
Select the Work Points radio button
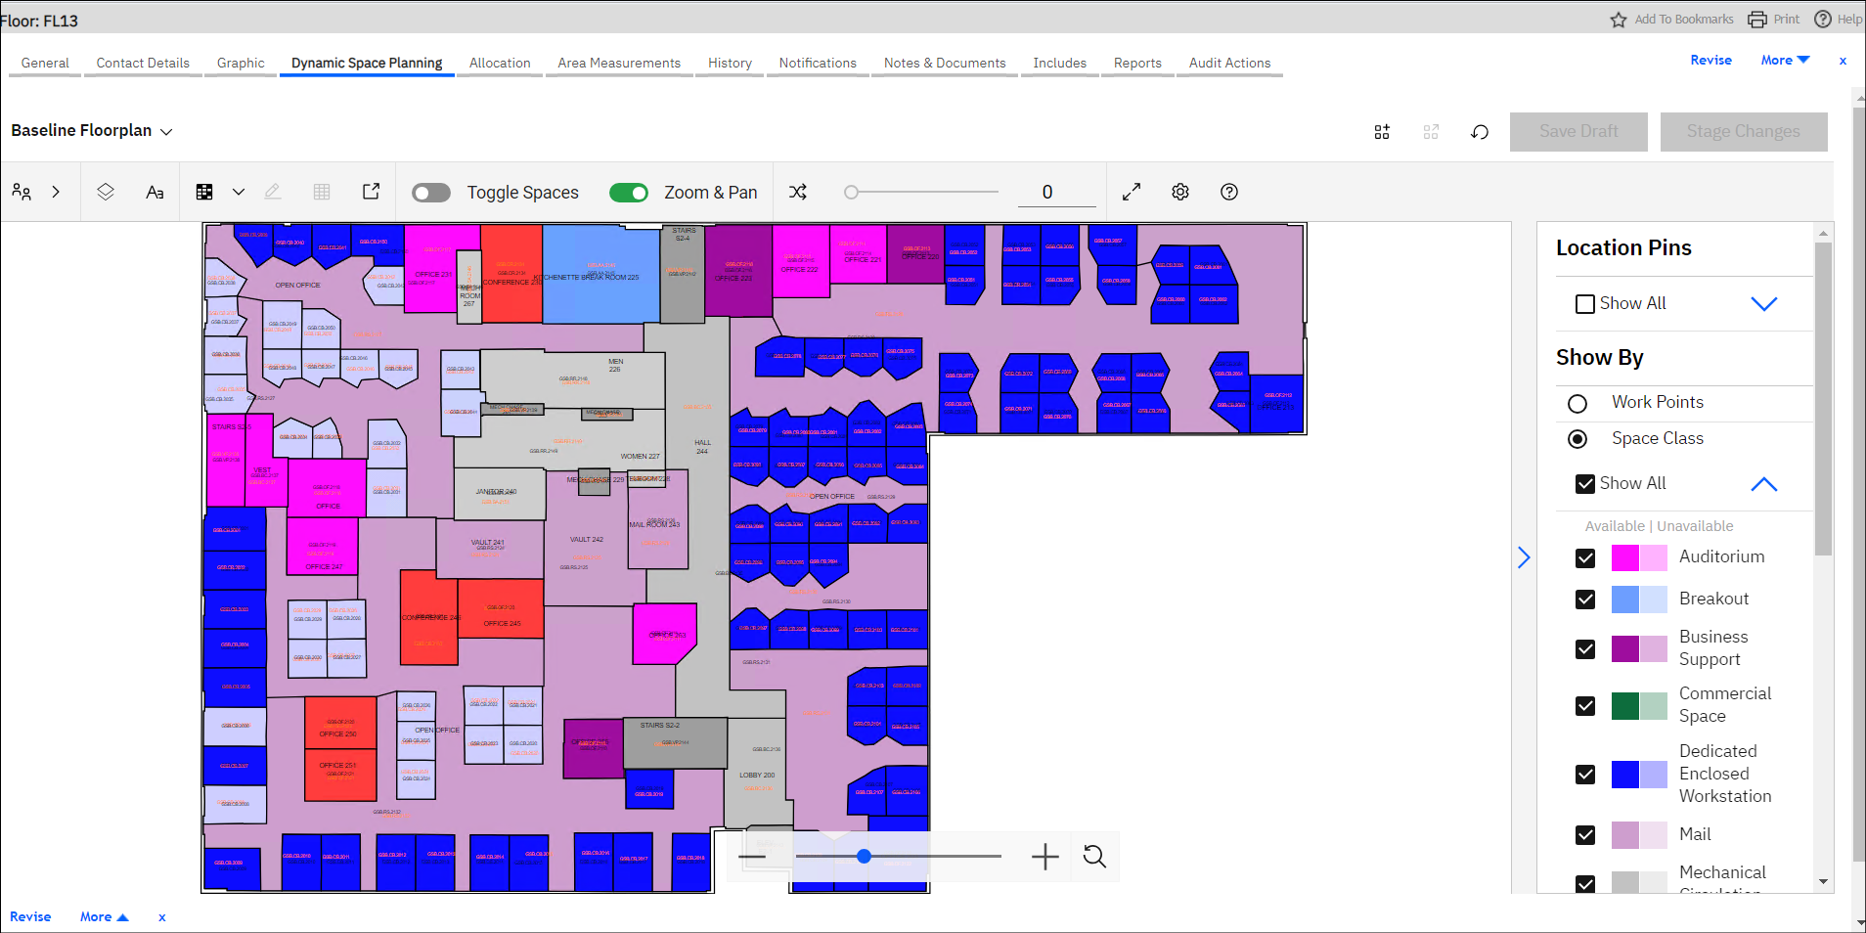pyautogui.click(x=1577, y=402)
